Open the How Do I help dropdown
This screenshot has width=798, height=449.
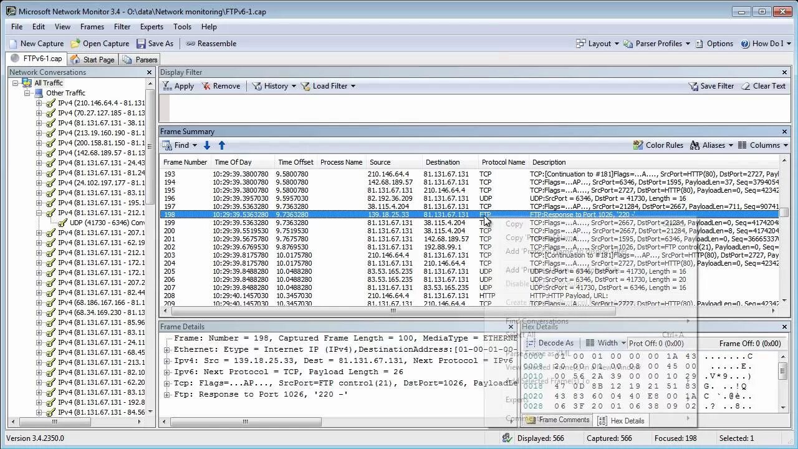(766, 44)
